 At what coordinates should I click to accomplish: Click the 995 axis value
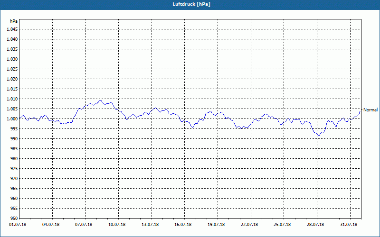15,129
